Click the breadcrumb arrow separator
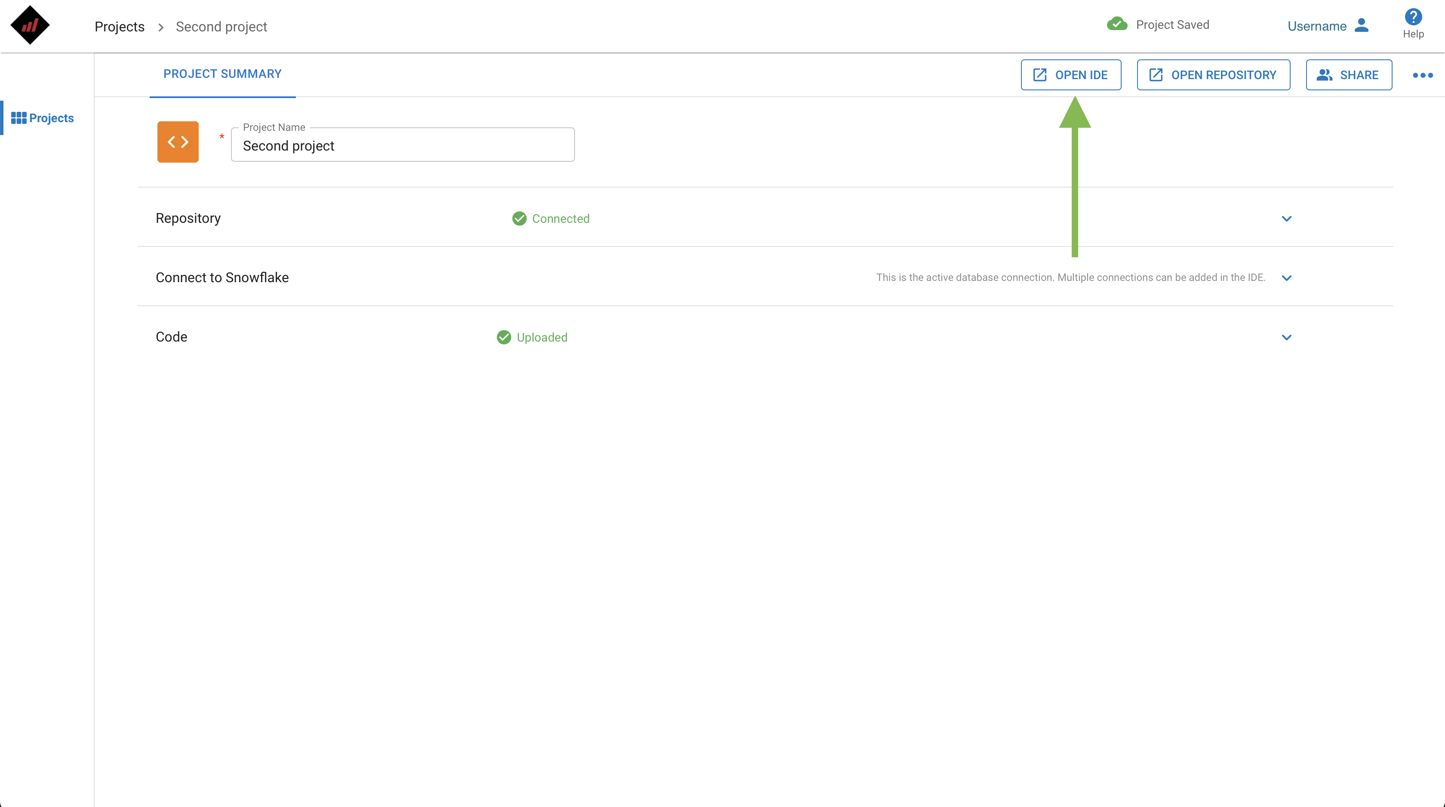Viewport: 1445px width, 807px height. pyautogui.click(x=160, y=27)
